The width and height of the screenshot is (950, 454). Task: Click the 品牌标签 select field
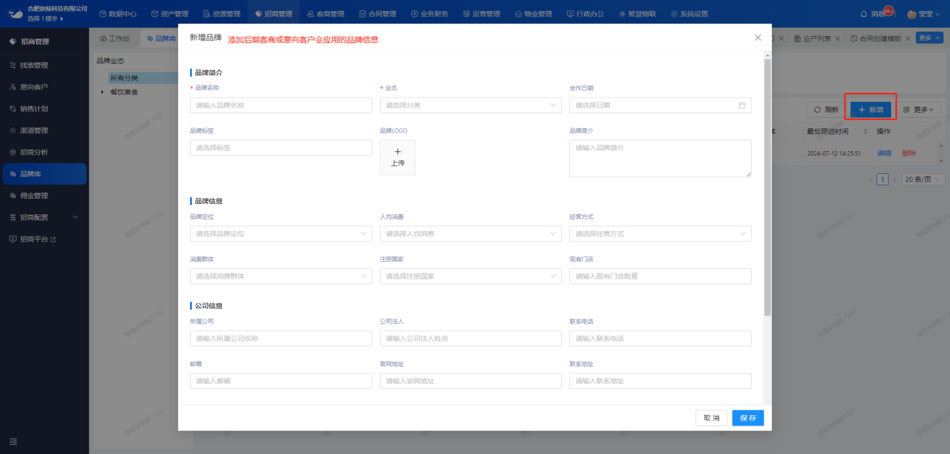click(281, 148)
